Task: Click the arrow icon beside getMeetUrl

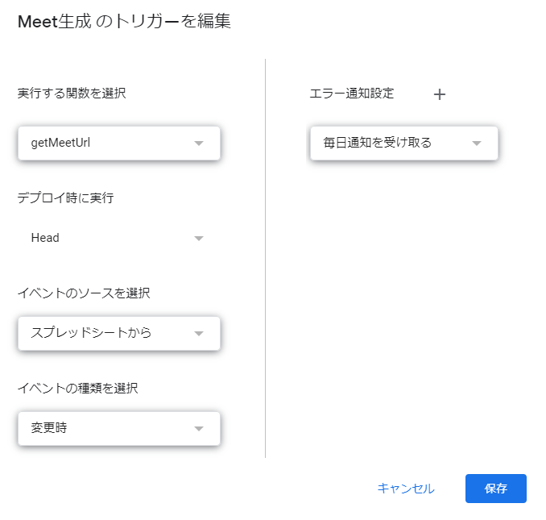Action: pyautogui.click(x=199, y=144)
